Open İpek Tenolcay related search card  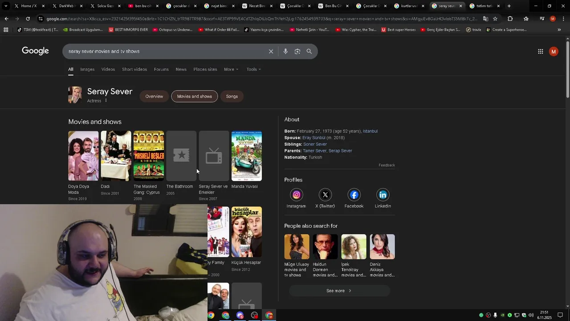point(354,256)
